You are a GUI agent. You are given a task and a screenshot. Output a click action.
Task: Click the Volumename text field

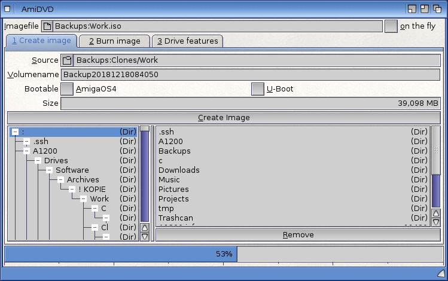[x=250, y=75]
